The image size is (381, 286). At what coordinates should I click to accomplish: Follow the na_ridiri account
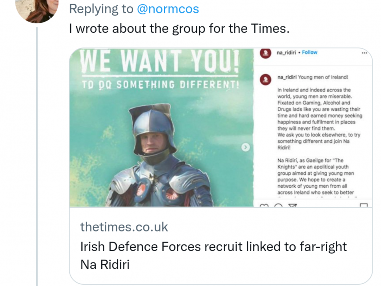309,52
